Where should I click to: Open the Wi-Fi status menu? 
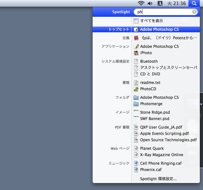pos(141,3)
